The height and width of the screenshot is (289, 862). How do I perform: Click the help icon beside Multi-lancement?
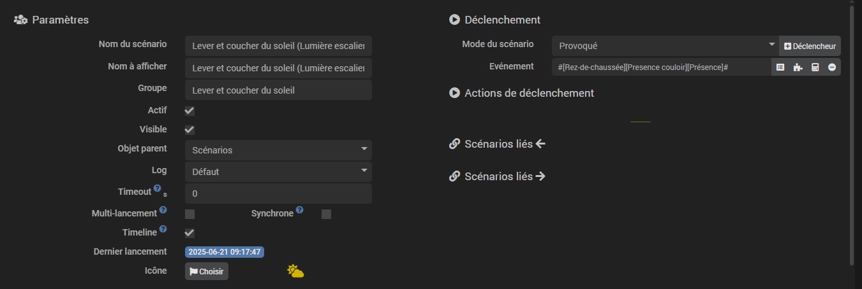coord(163,209)
